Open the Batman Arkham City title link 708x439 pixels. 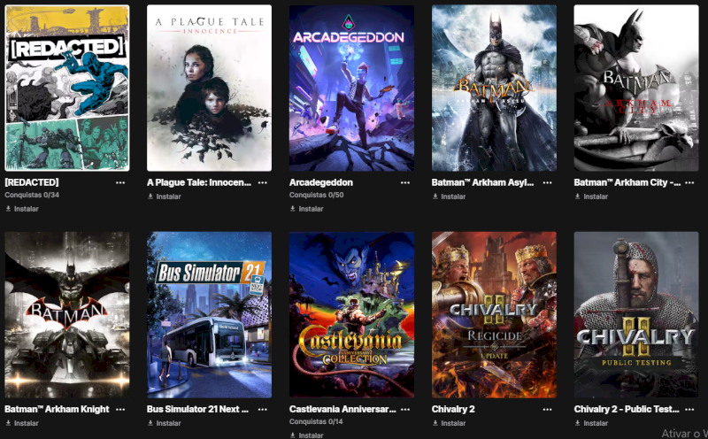point(627,182)
